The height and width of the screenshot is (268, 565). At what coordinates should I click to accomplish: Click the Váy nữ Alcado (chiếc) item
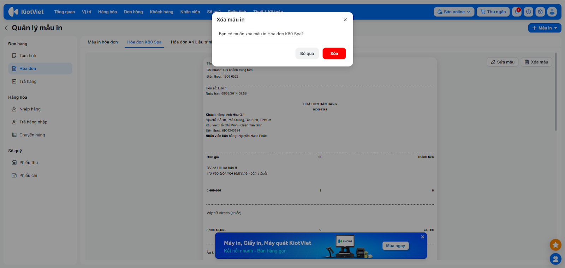click(x=224, y=213)
